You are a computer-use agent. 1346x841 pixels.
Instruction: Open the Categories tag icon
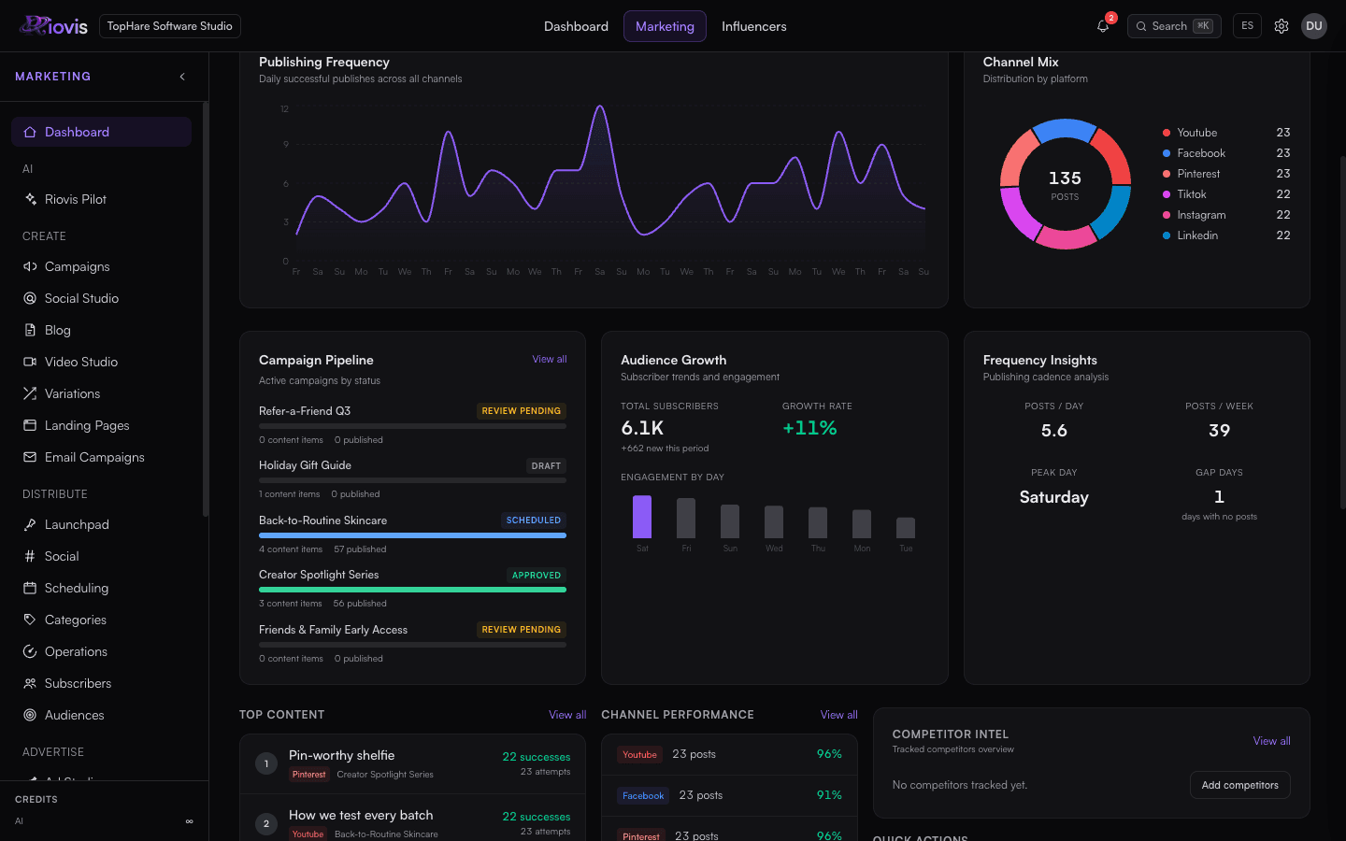(x=30, y=620)
